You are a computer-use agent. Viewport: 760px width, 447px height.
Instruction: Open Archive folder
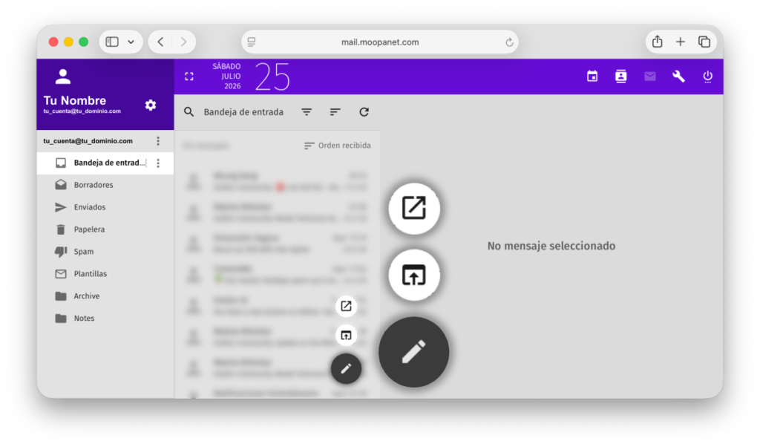click(105, 296)
